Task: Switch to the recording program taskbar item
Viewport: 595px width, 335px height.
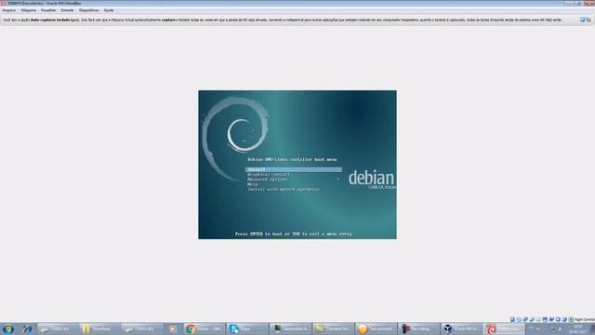Action: [x=419, y=328]
